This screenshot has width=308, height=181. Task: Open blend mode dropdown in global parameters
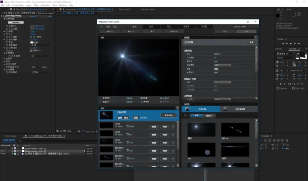[222, 65]
